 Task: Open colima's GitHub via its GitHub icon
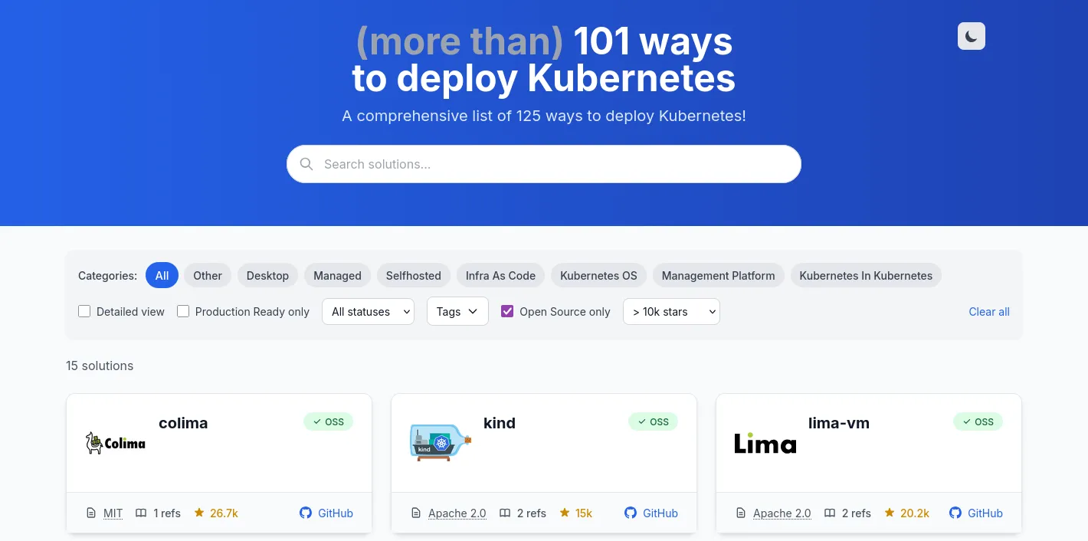coord(305,513)
